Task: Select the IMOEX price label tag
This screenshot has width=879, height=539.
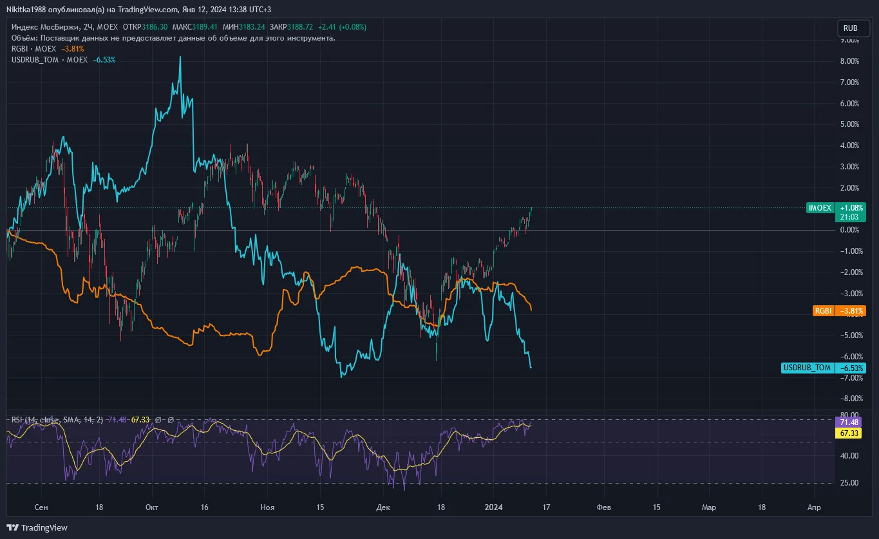Action: (820, 208)
